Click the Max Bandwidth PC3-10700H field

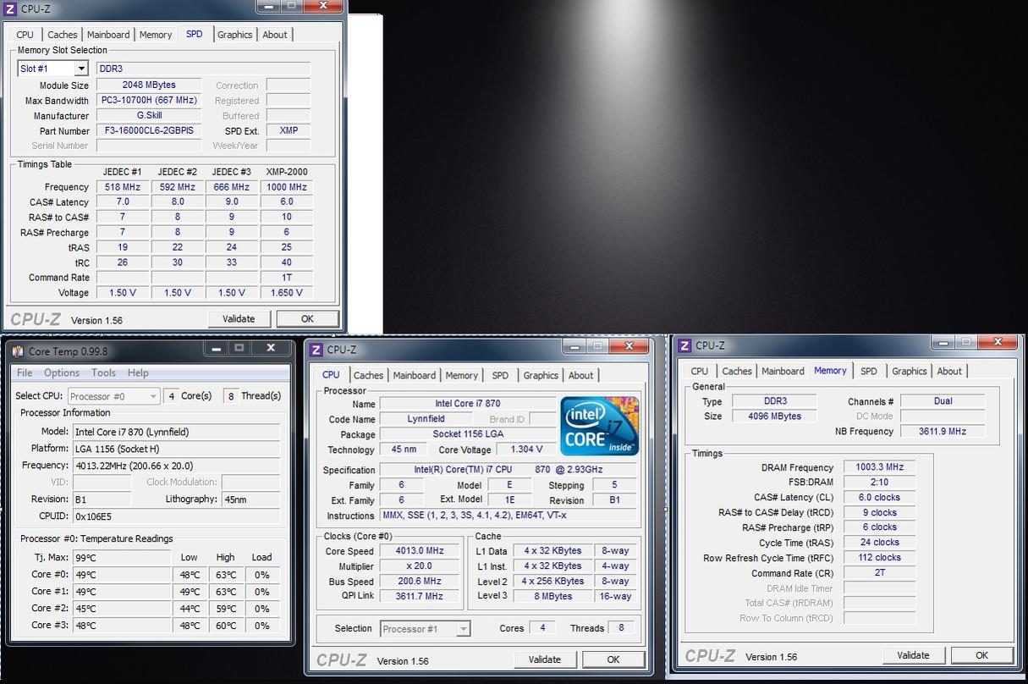tap(149, 100)
